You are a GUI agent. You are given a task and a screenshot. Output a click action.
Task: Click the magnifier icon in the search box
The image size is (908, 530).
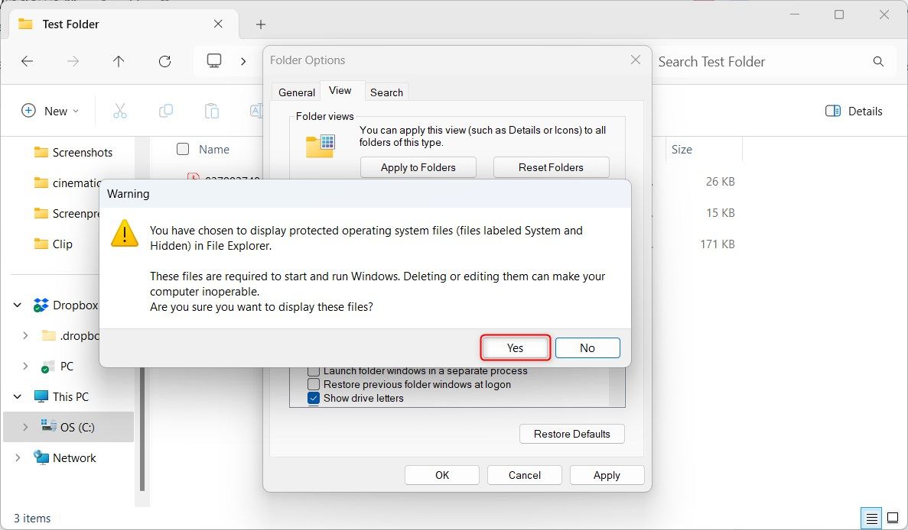click(x=878, y=61)
